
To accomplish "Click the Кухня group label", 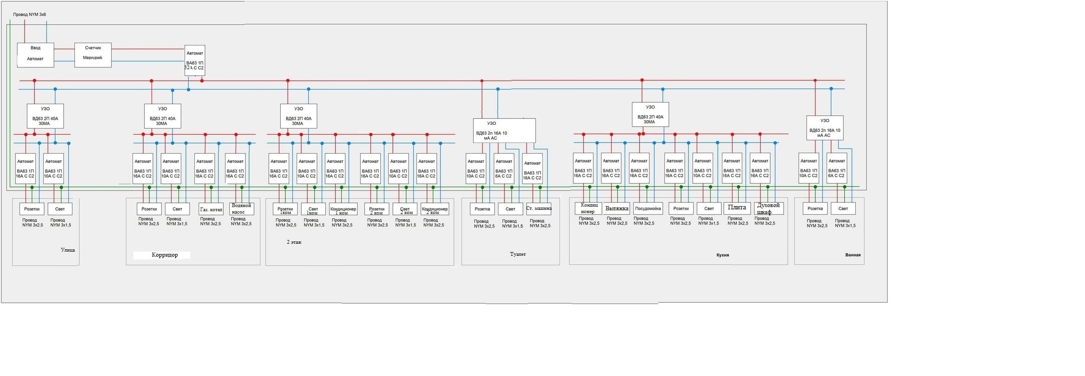I will [722, 255].
